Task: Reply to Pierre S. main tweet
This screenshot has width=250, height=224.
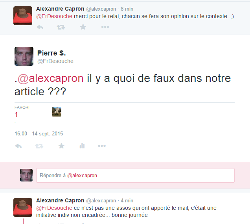Action: tap(18, 146)
